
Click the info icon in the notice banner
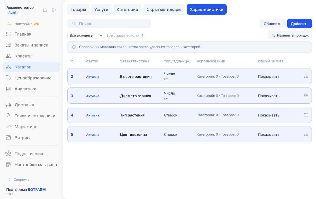(x=74, y=47)
